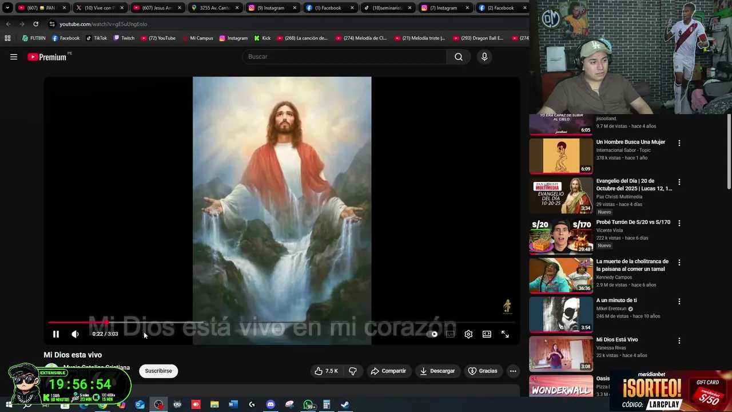Toggle autoplay switch in the player
The image size is (732, 412).
(x=433, y=334)
